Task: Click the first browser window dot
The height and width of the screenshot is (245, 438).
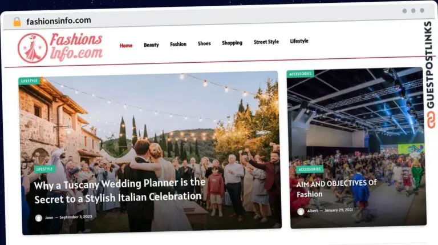Action: point(404,11)
